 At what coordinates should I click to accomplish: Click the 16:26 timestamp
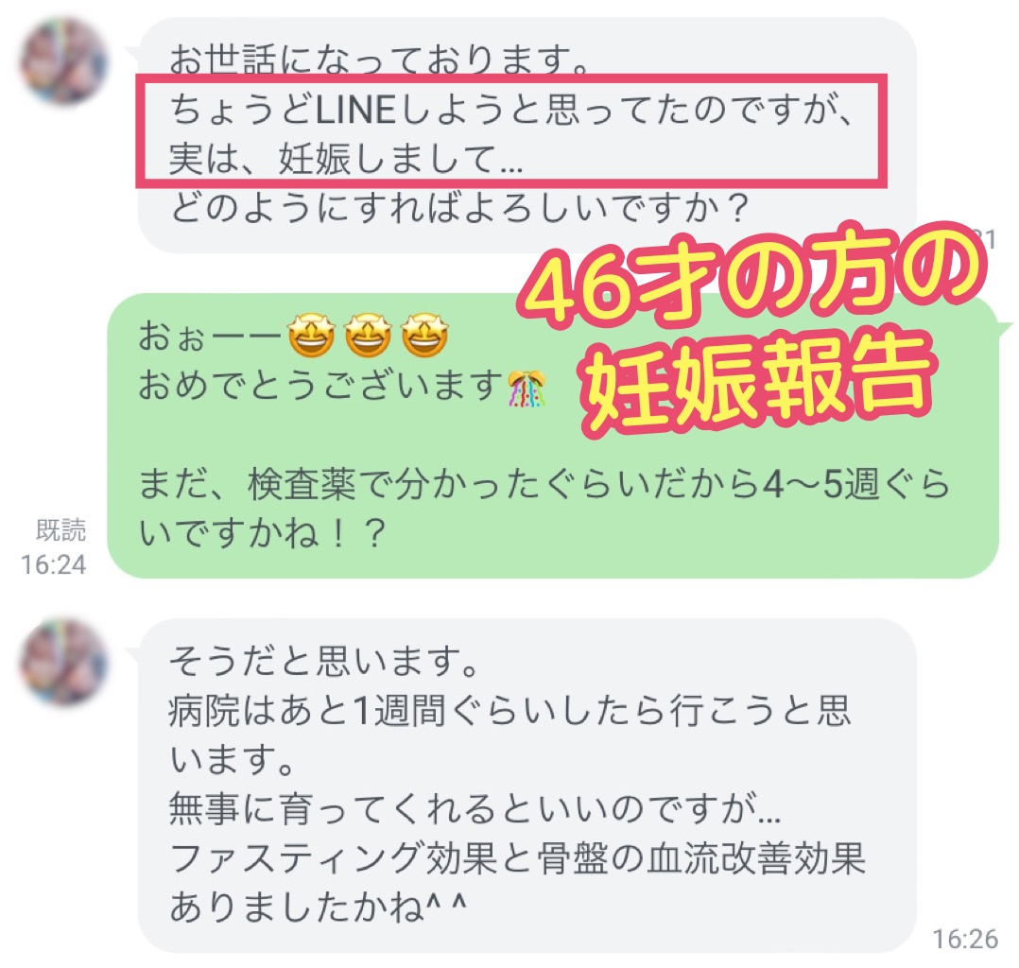[965, 939]
